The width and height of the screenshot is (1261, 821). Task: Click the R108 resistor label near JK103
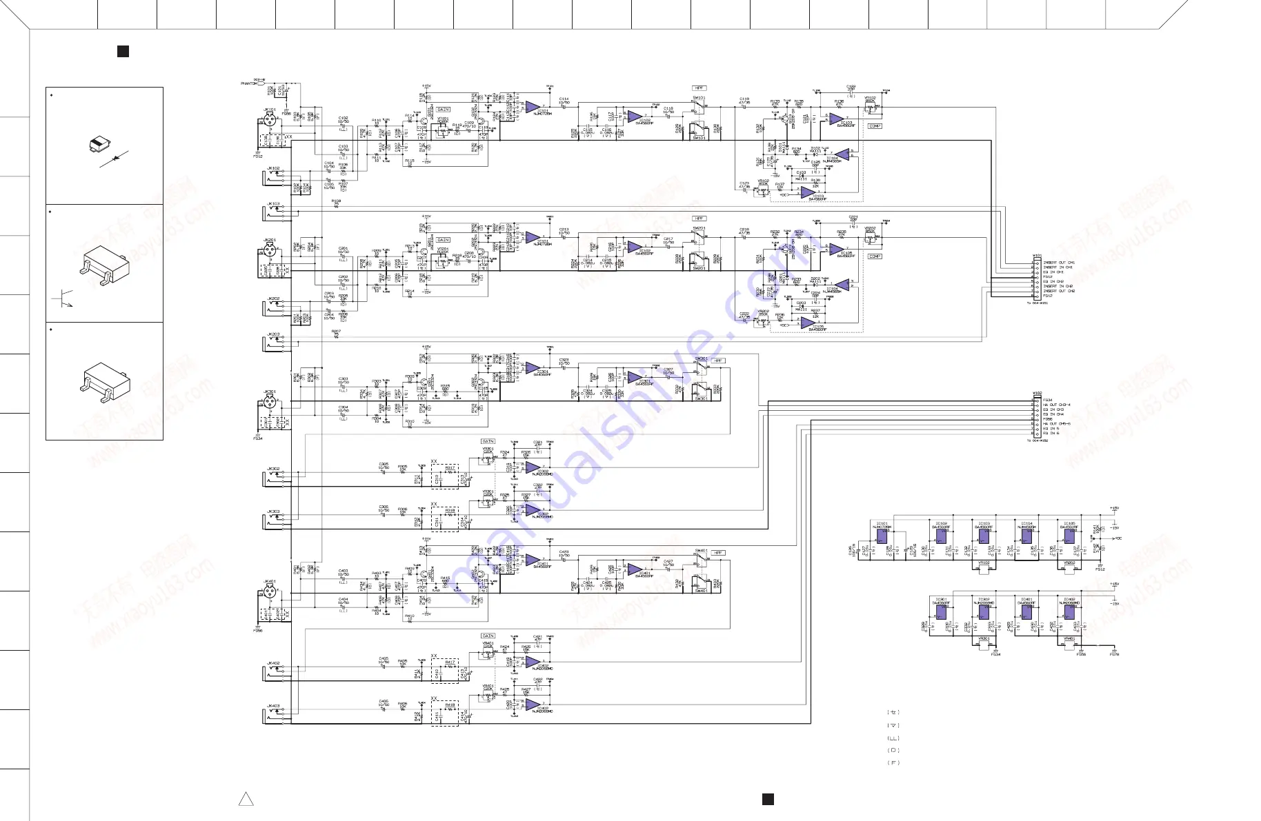(336, 201)
